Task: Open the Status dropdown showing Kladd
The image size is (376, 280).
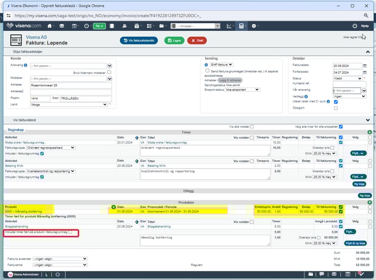Action: pos(348,78)
